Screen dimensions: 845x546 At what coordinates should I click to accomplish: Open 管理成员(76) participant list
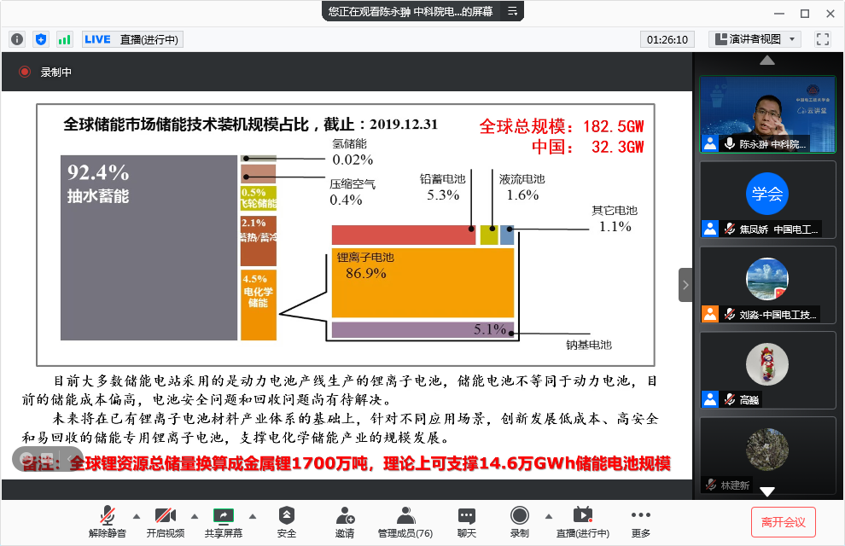pos(405,521)
